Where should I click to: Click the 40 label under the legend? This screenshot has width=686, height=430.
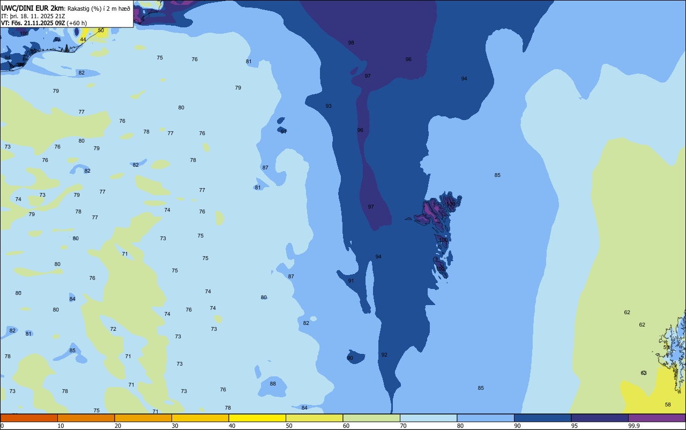(x=232, y=426)
